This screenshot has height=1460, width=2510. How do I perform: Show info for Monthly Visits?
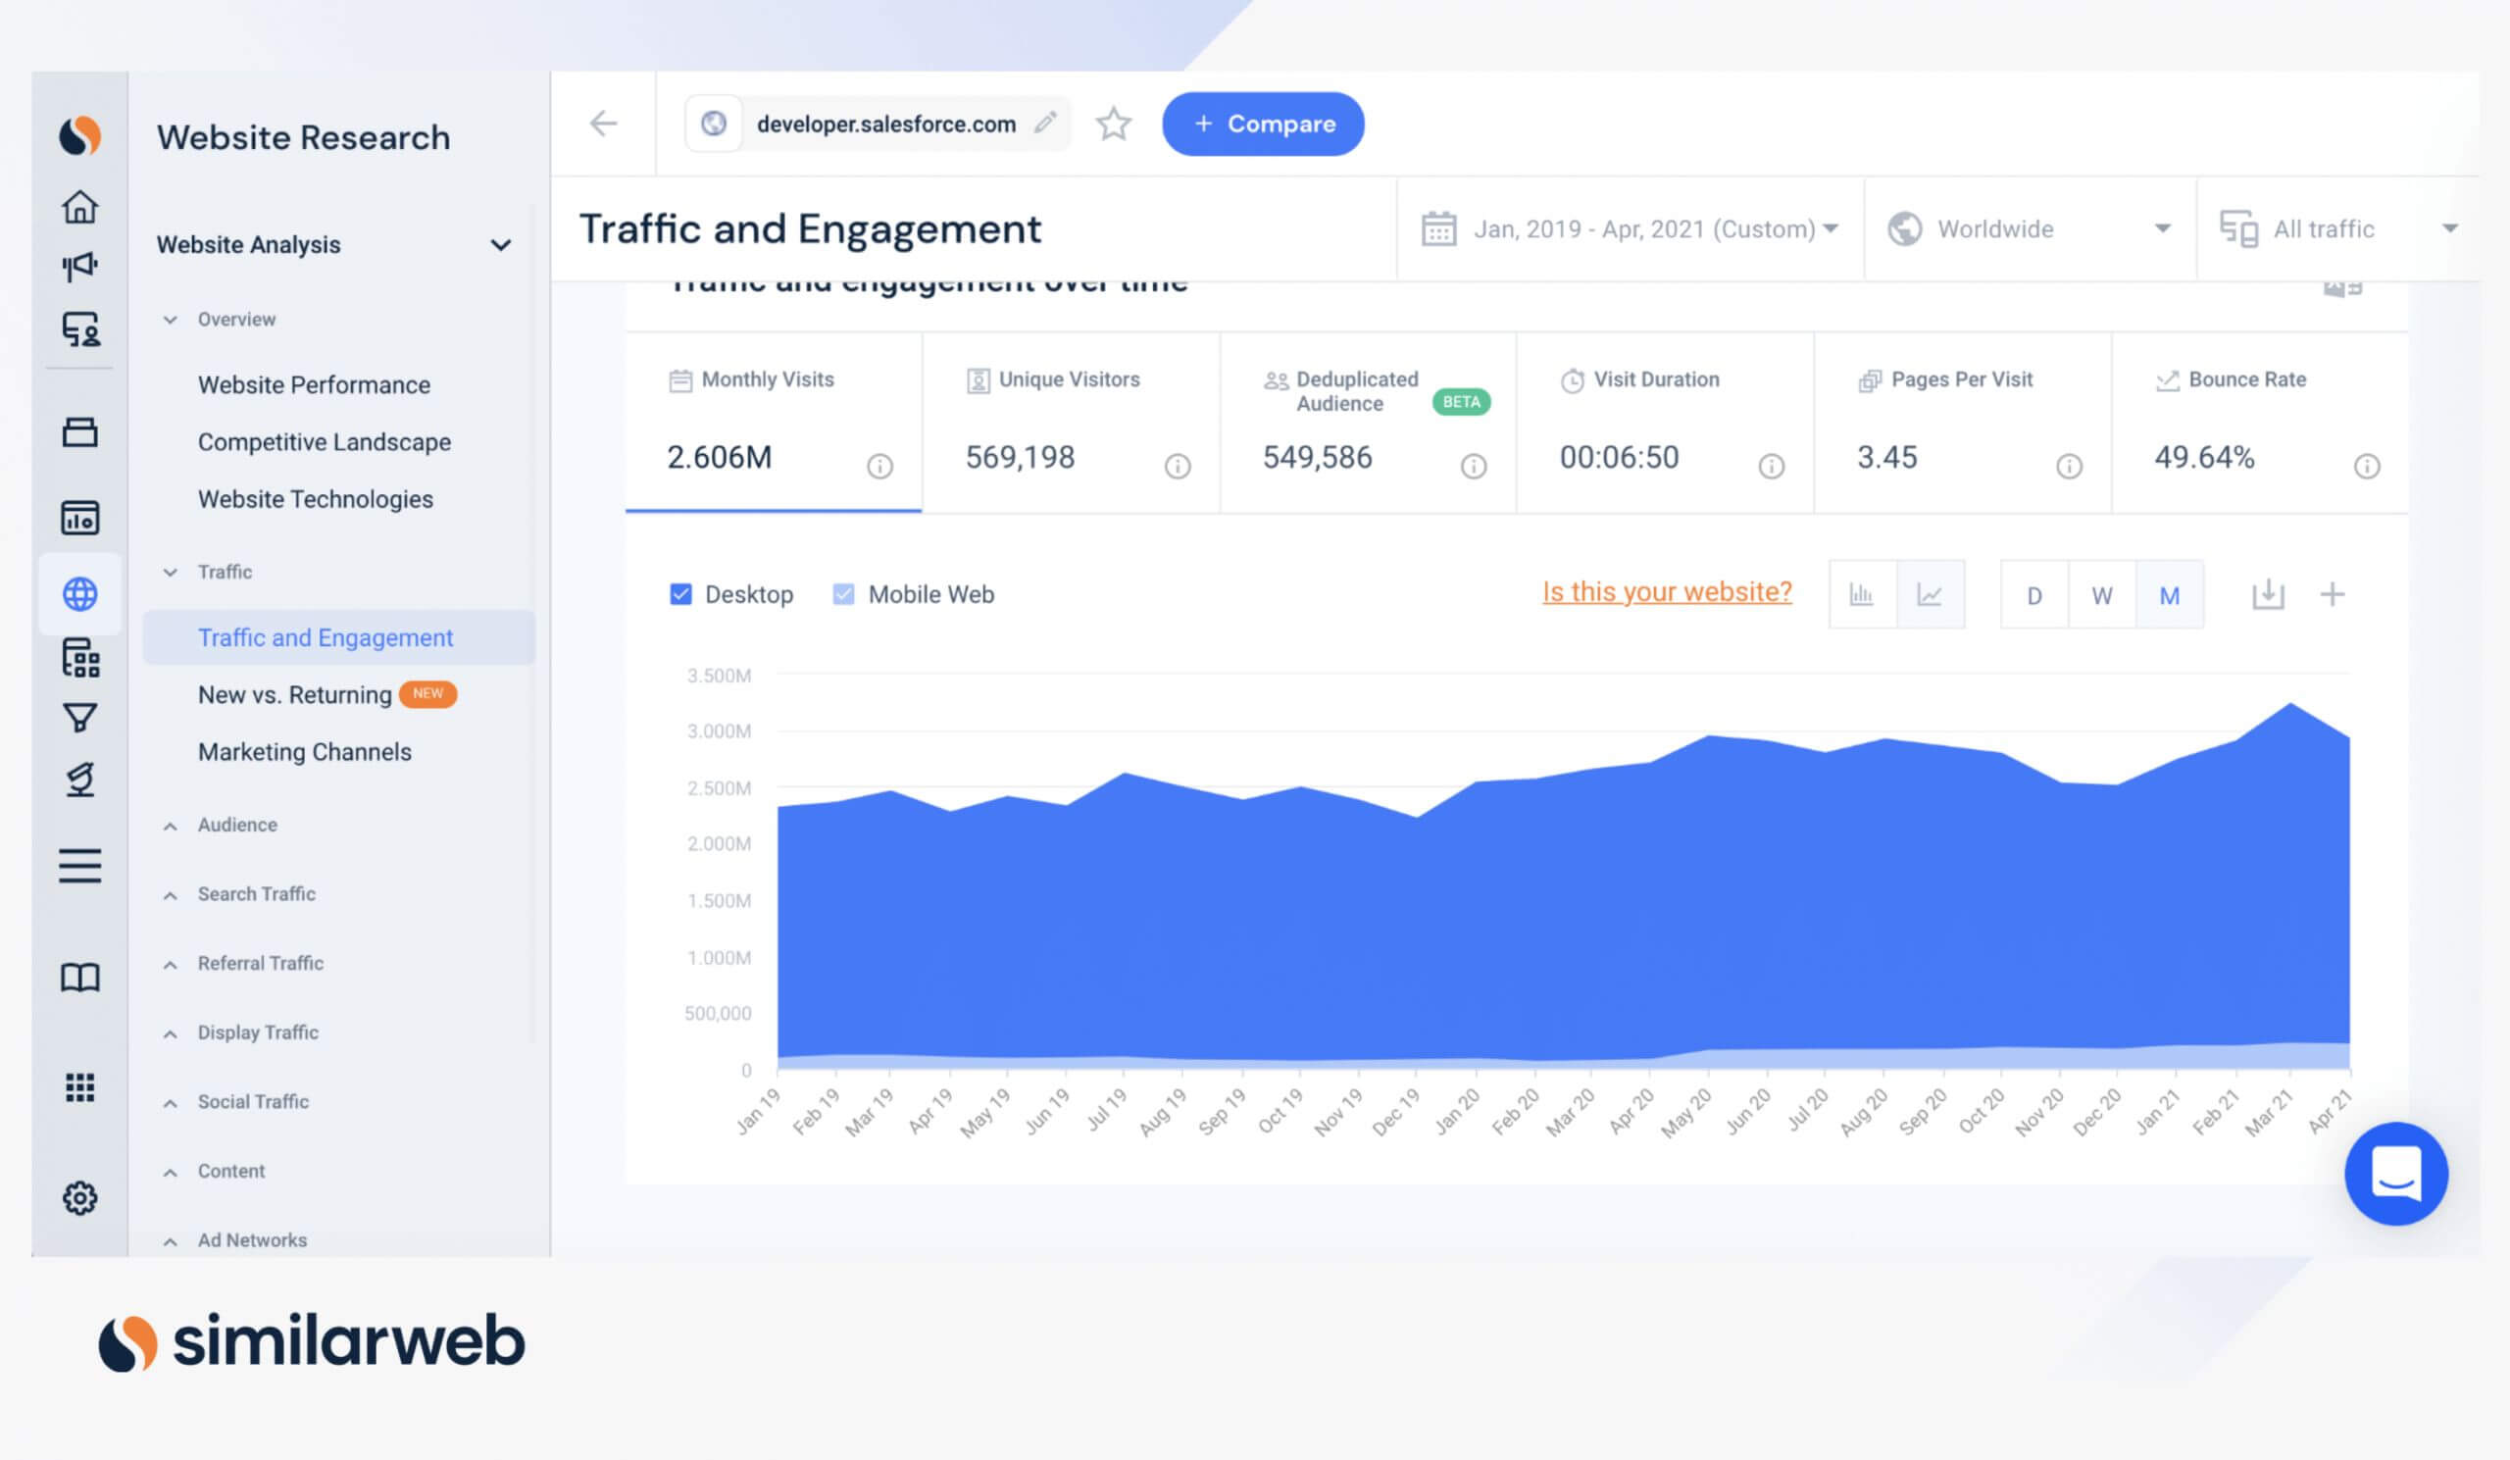tap(879, 466)
